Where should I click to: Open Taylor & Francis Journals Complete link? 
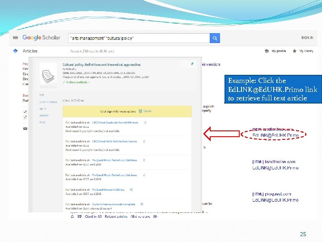[x=114, y=204]
